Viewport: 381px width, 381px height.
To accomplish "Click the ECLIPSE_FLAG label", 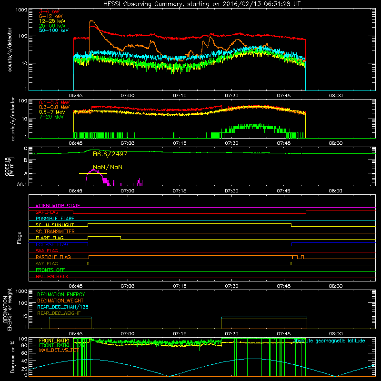I will click(52, 244).
